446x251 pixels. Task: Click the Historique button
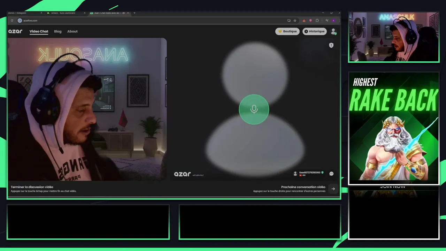[x=315, y=31]
